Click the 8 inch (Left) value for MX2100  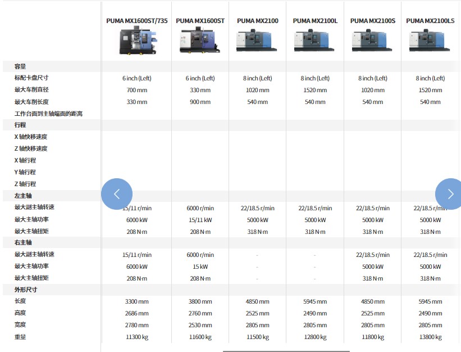(x=258, y=78)
